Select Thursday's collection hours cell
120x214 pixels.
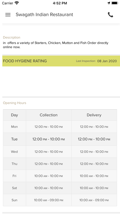[x=49, y=164]
